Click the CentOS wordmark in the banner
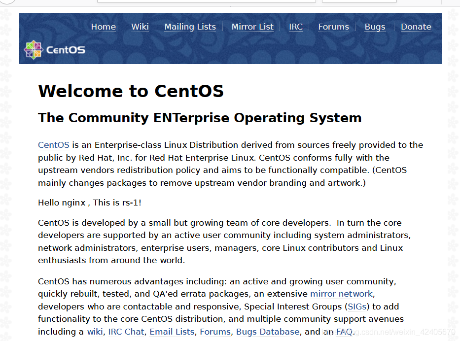The height and width of the screenshot is (341, 460). (x=66, y=50)
